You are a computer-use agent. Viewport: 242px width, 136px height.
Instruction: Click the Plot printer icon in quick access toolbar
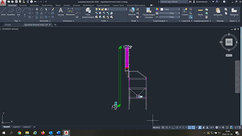pos(31,2)
